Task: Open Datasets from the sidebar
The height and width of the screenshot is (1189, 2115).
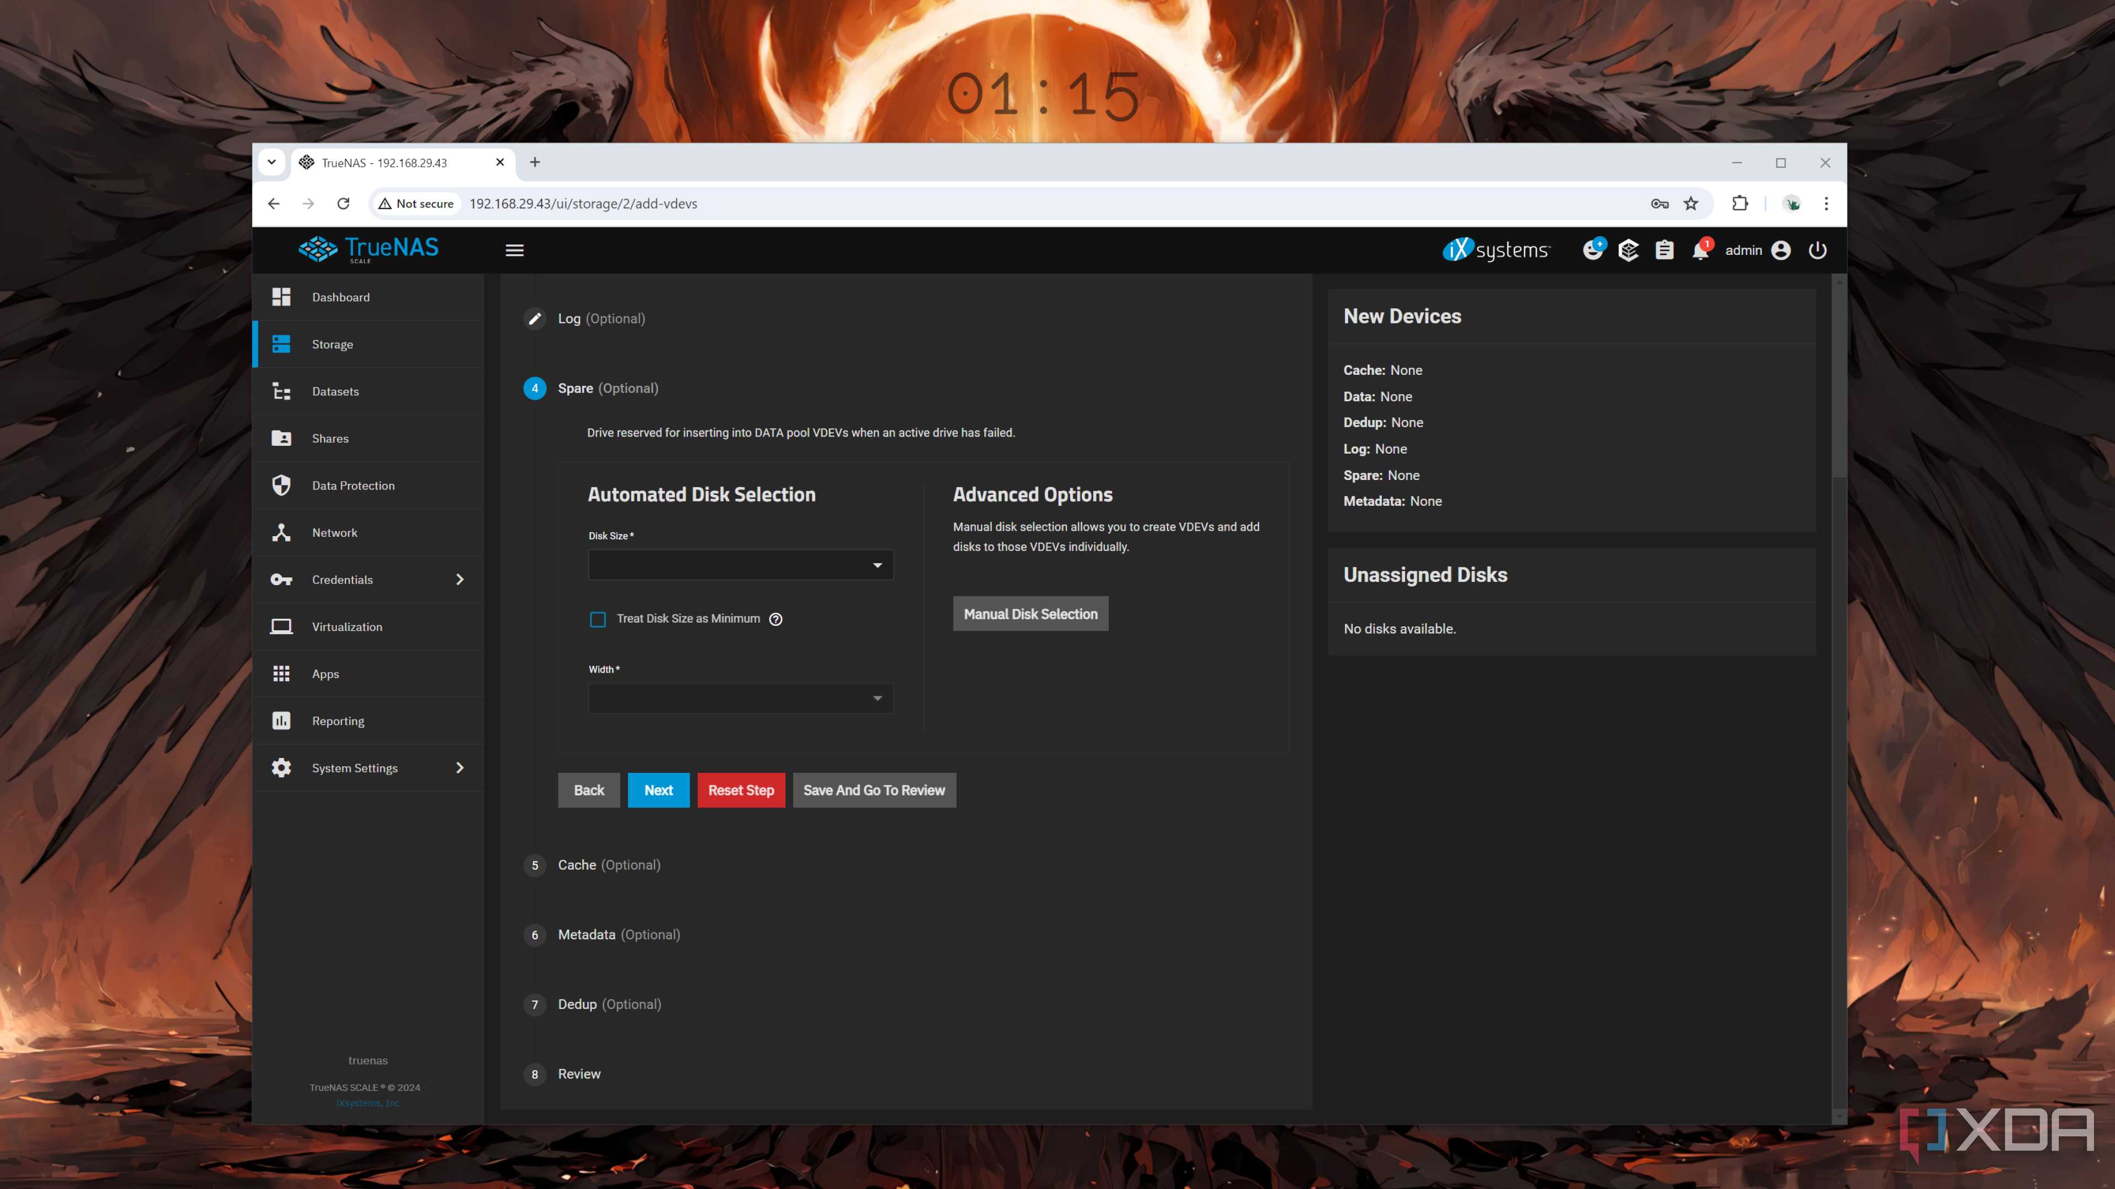Action: coord(368,391)
